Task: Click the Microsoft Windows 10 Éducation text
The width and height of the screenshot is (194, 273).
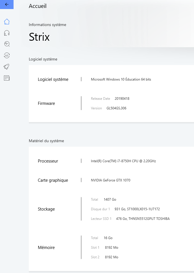Action: 121,79
